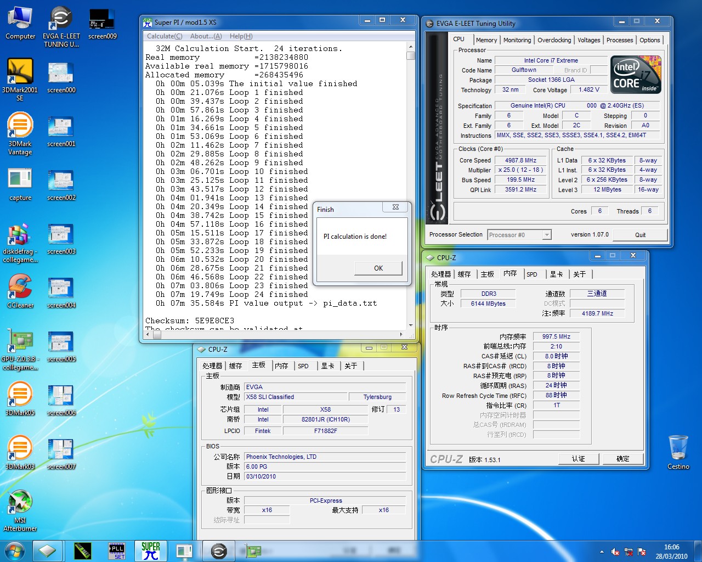Select the screen001 desktop file
Screen dimensions: 702x562
tap(61, 131)
